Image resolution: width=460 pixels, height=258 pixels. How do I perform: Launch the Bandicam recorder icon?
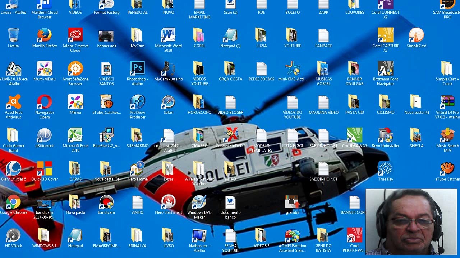point(106,202)
